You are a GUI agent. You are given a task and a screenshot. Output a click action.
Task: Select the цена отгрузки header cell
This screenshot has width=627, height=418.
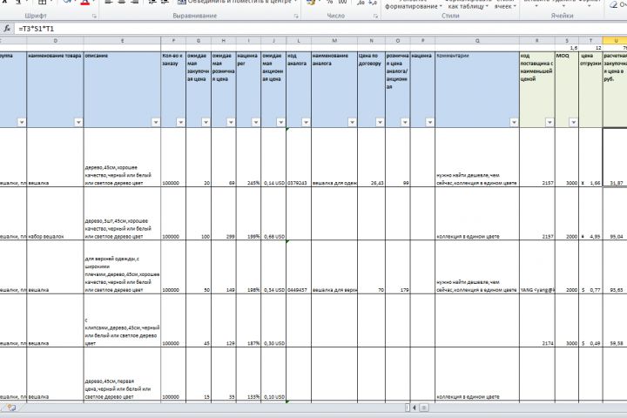590,89
